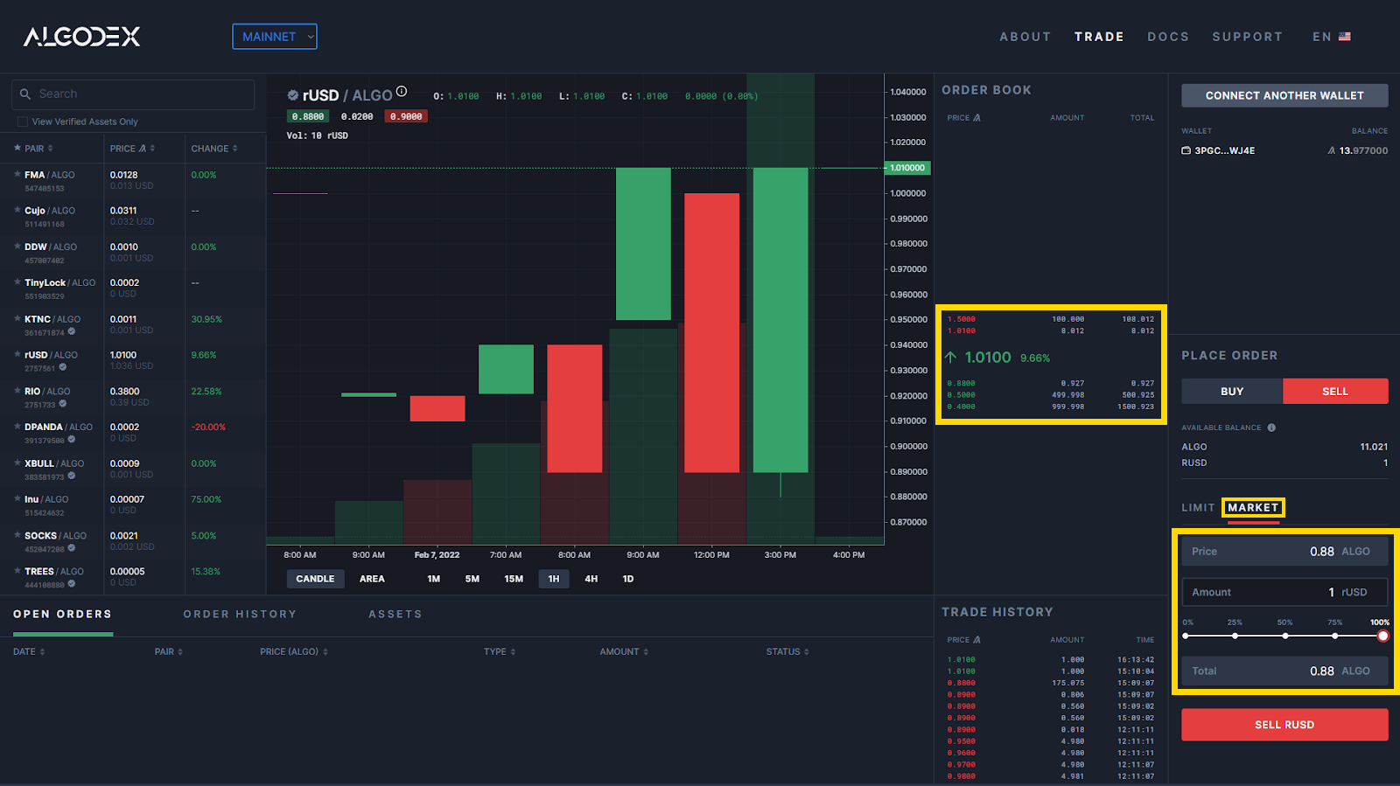
Task: Click the SELL RUSD button
Action: pyautogui.click(x=1284, y=725)
